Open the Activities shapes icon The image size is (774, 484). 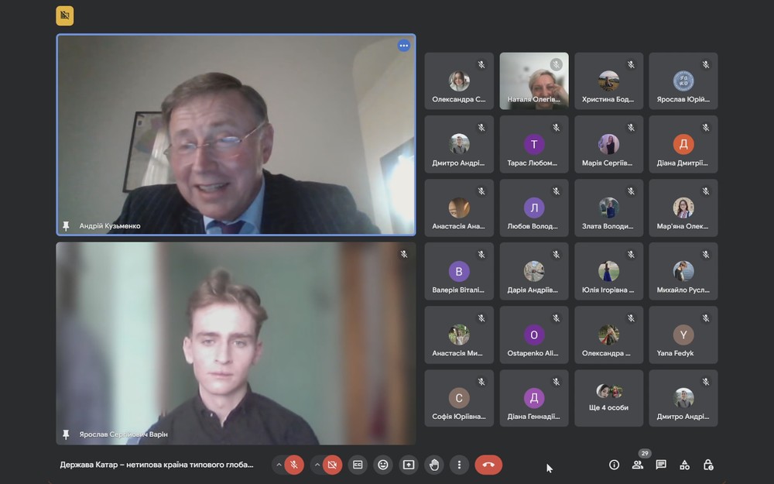[x=684, y=465]
